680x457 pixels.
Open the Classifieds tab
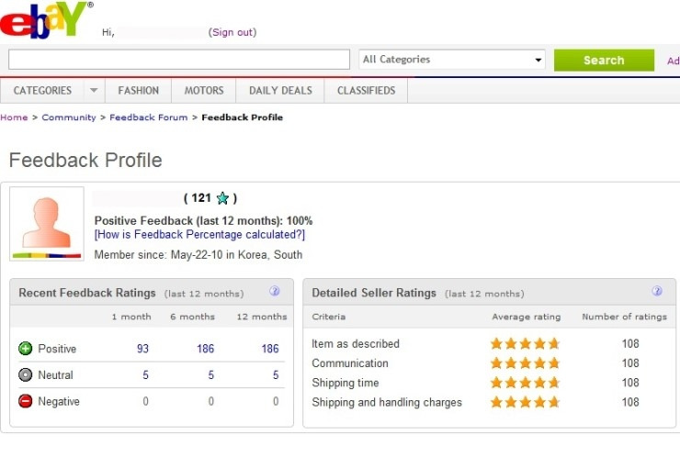(x=366, y=91)
